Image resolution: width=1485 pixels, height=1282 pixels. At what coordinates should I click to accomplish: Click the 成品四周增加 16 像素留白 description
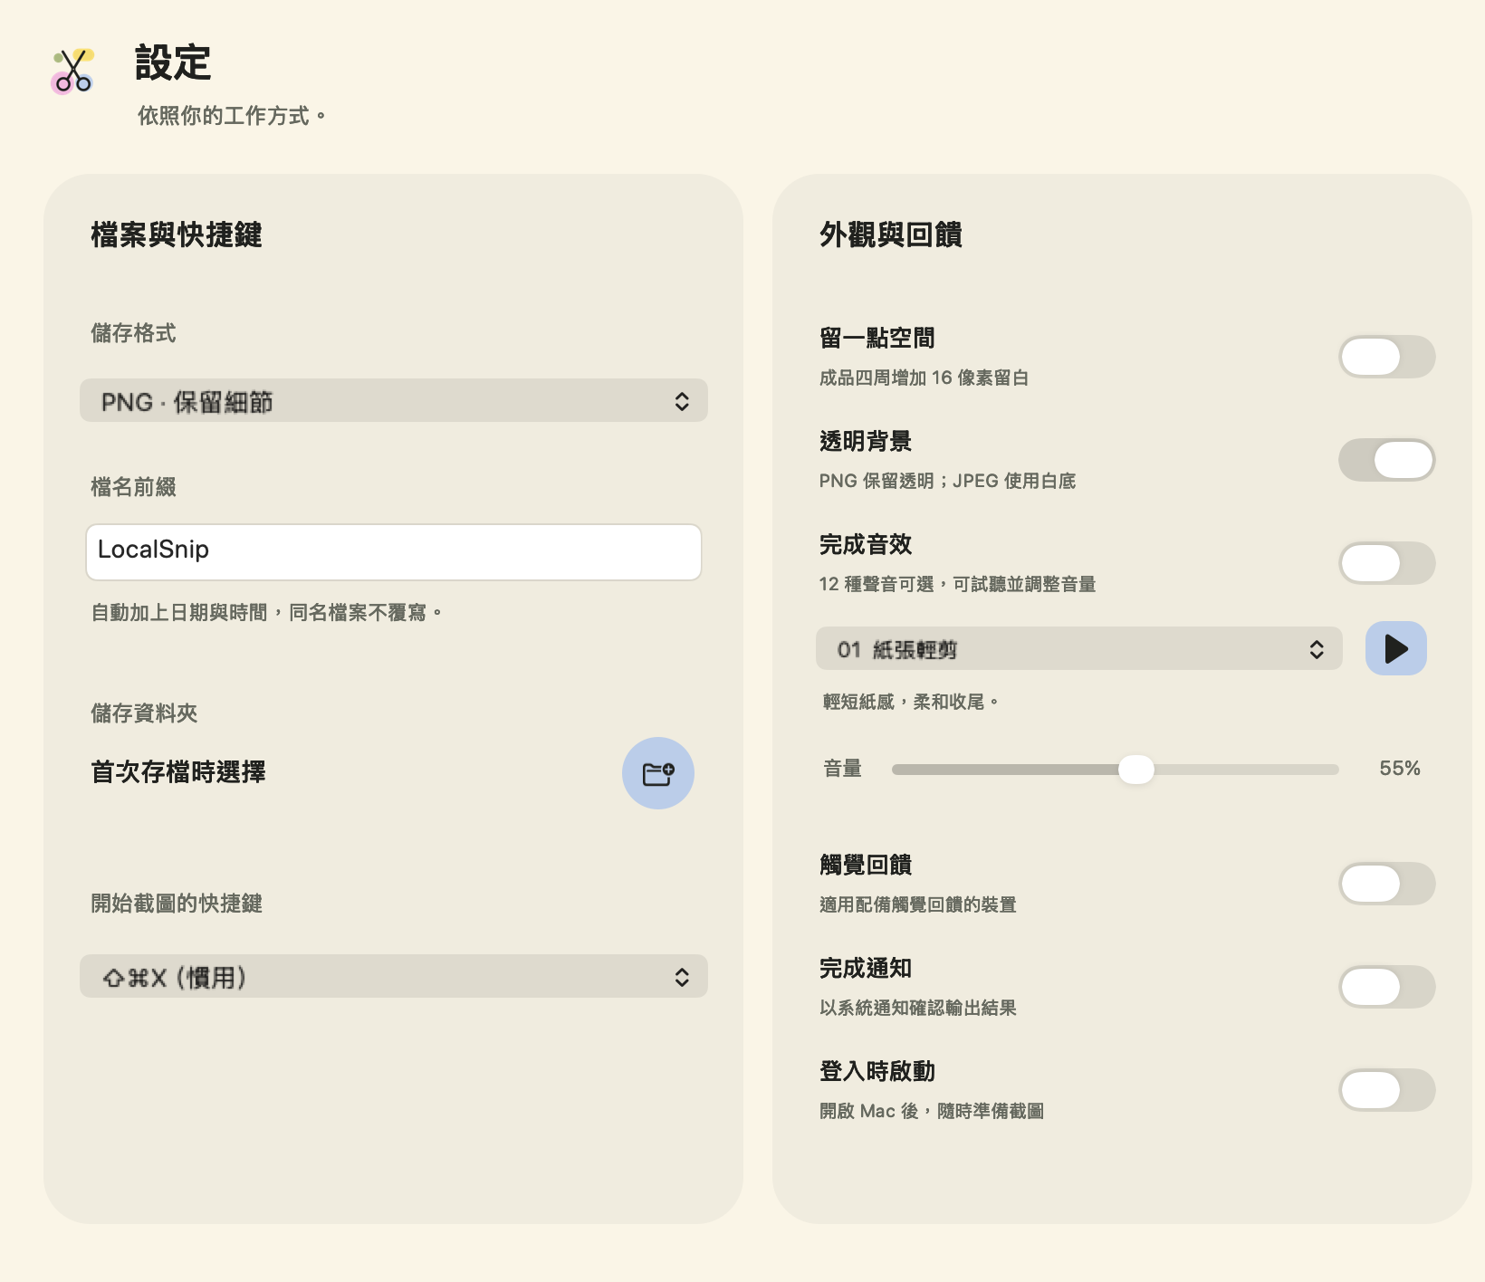[924, 378]
